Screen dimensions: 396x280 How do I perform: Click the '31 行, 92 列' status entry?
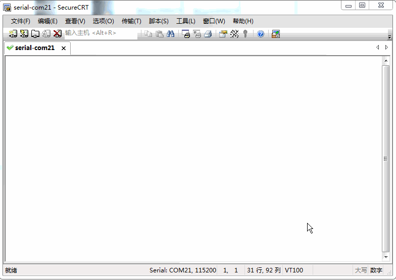click(x=264, y=270)
